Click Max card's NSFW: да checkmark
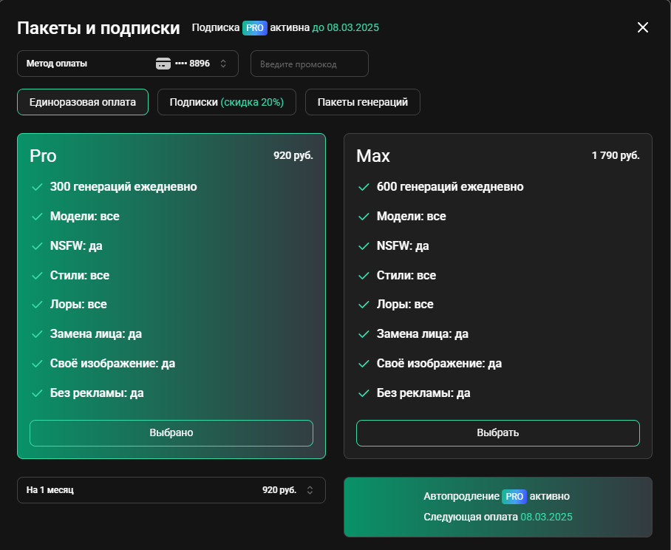 [x=364, y=246]
